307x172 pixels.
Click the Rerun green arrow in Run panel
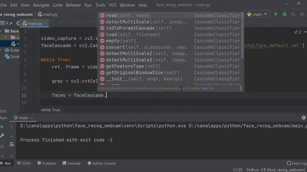coord(2,127)
